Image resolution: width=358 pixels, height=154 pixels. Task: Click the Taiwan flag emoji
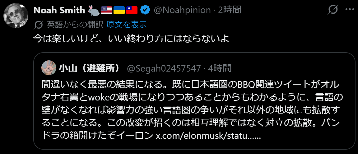132,10
